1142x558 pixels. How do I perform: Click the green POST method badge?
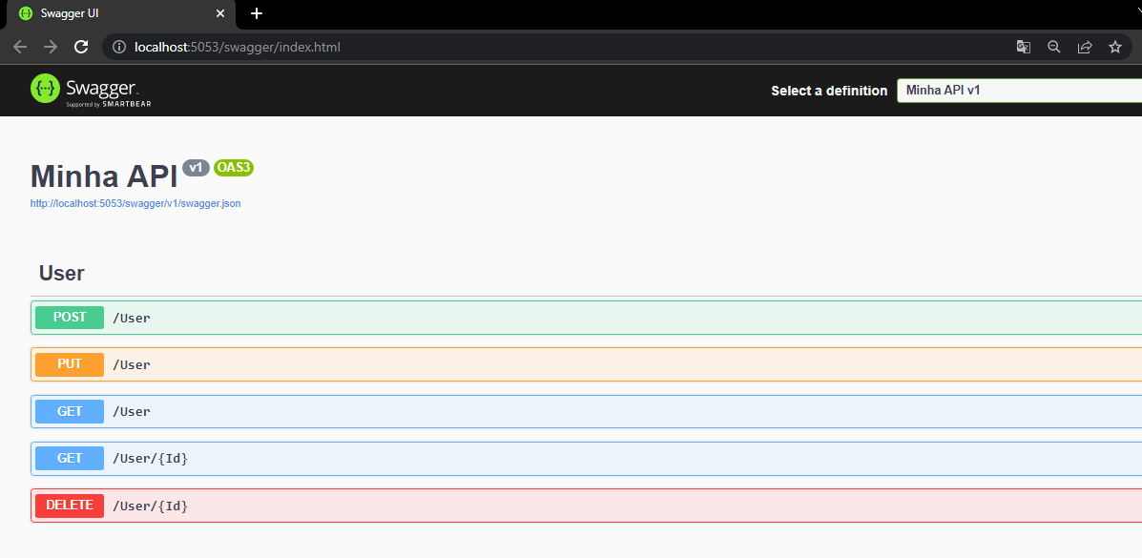(70, 318)
